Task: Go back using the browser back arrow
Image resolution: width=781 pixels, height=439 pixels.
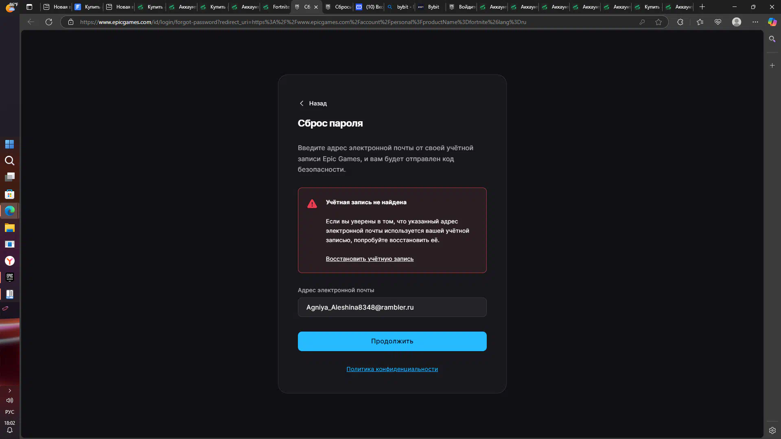Action: 31,22
